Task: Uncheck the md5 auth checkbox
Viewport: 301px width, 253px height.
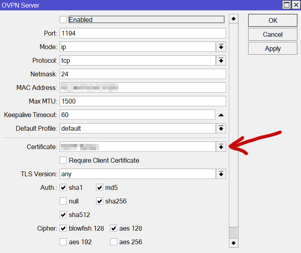Action: click(x=100, y=187)
